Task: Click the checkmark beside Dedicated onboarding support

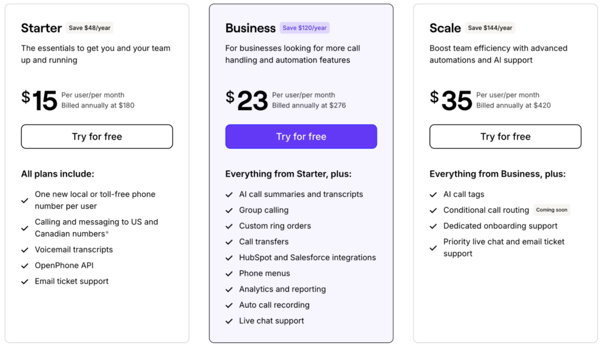Action: pos(433,226)
